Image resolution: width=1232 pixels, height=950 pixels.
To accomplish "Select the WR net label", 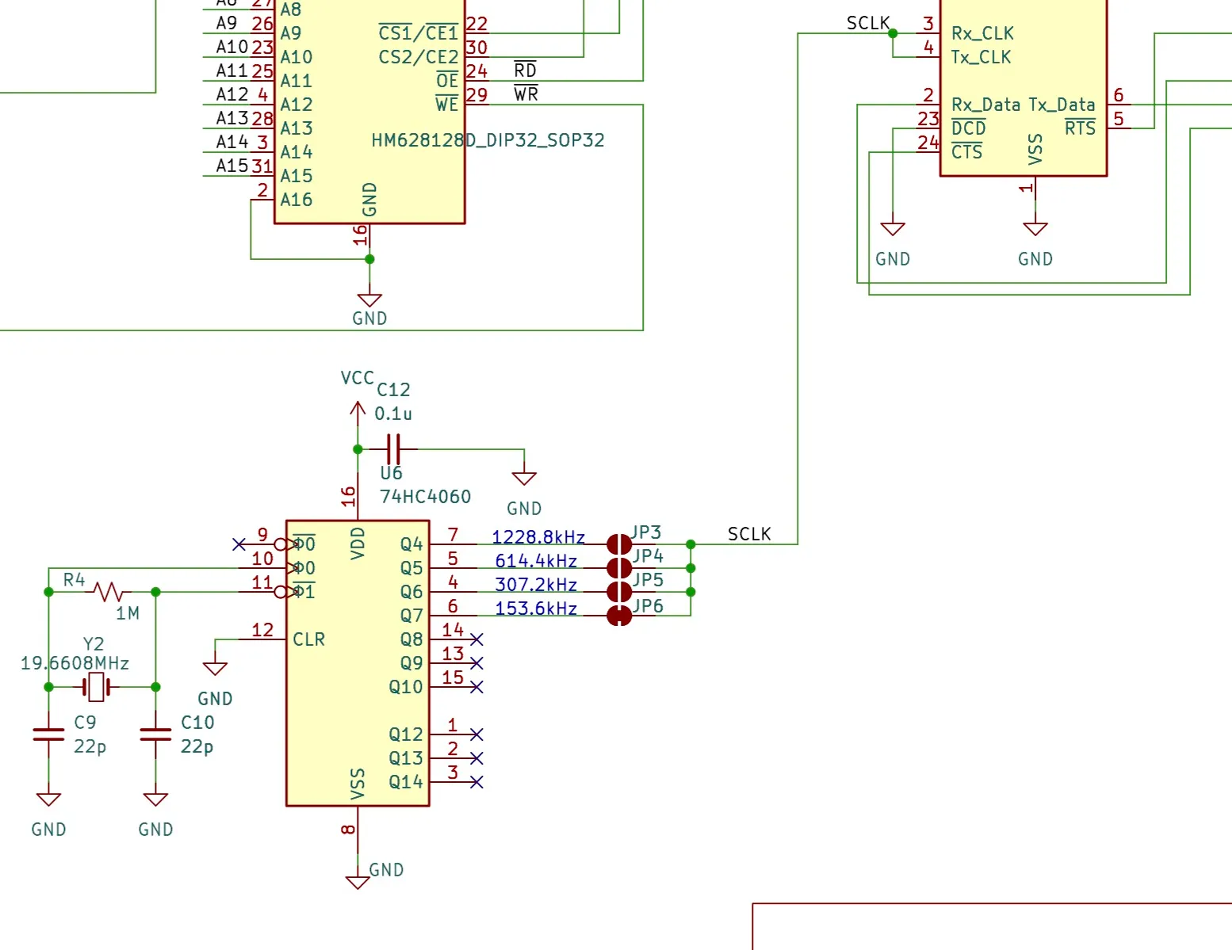I will point(526,93).
